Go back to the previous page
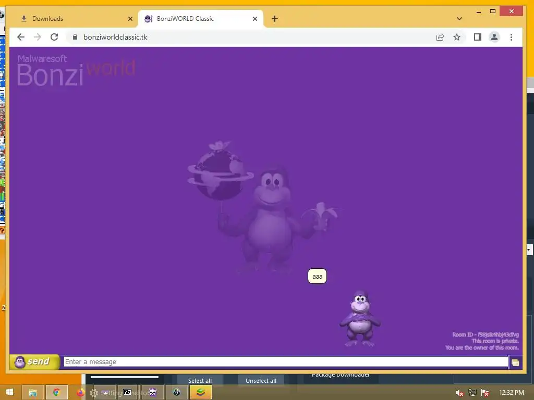Image resolution: width=534 pixels, height=400 pixels. 21,37
